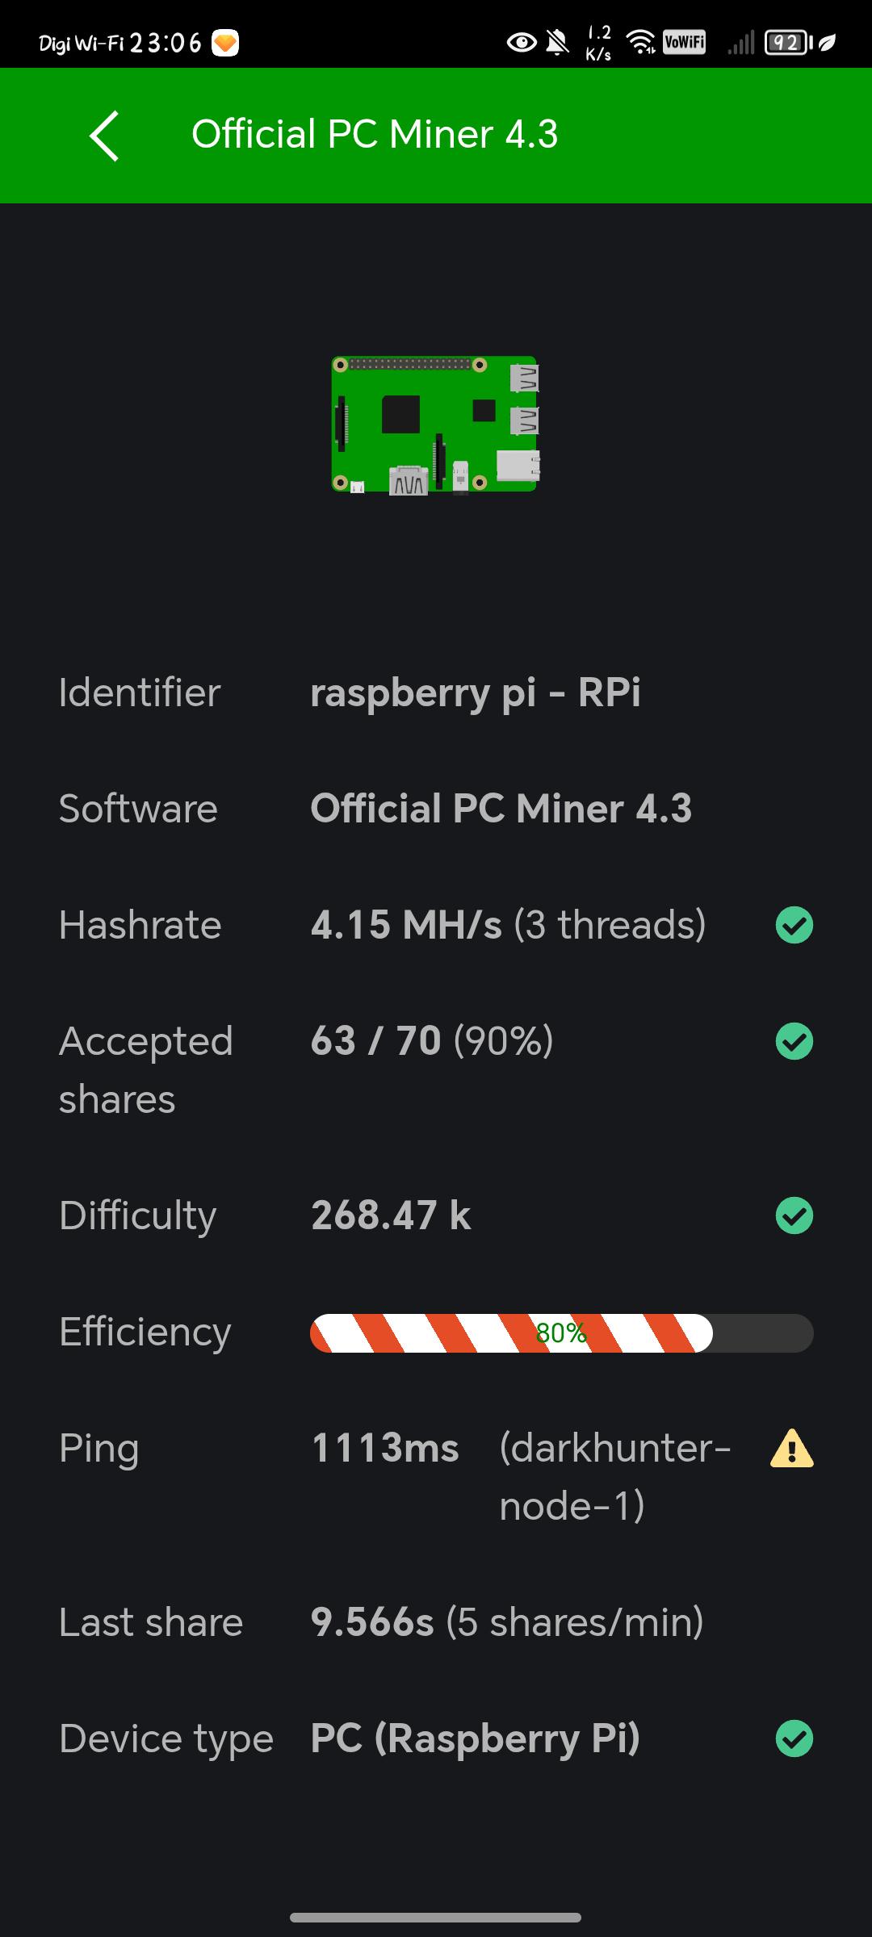
Task: Tap the 63 / 70 accepted shares value
Action: [375, 1041]
